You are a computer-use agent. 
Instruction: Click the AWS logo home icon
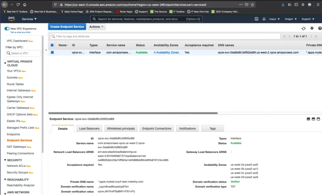[11, 19]
